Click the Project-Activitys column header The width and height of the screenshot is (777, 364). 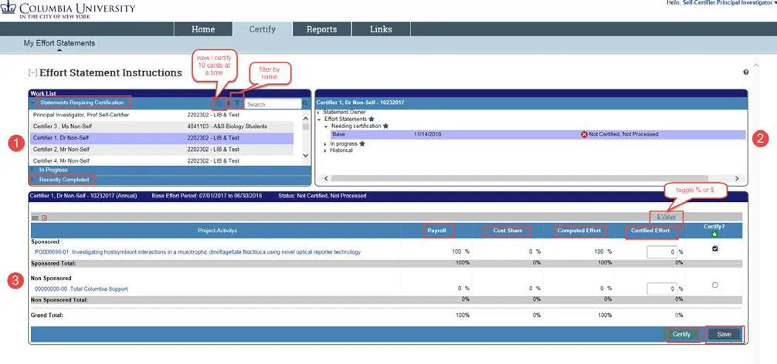pos(217,231)
